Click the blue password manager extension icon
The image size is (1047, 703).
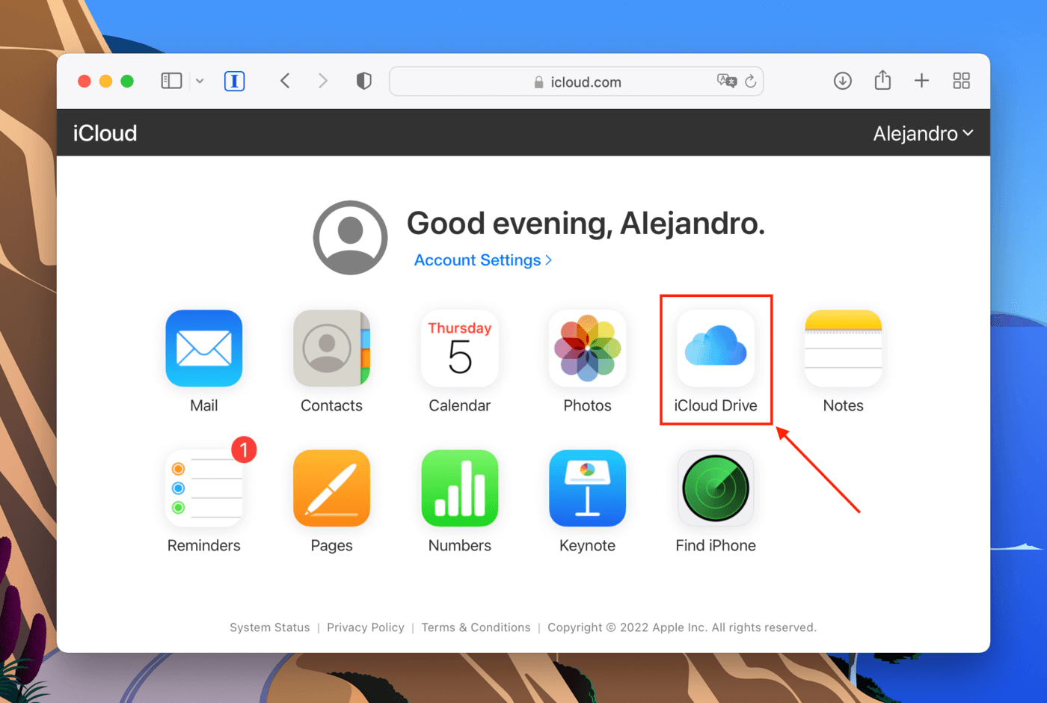234,81
